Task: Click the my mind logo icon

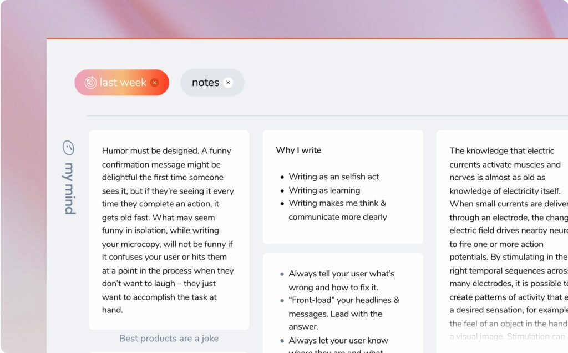Action: [x=68, y=148]
